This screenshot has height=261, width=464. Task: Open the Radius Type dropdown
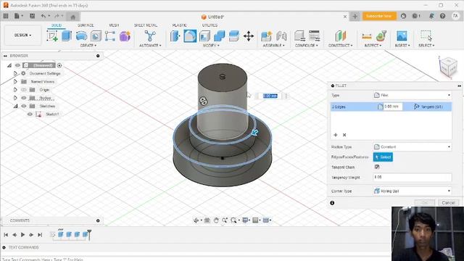[413, 146]
